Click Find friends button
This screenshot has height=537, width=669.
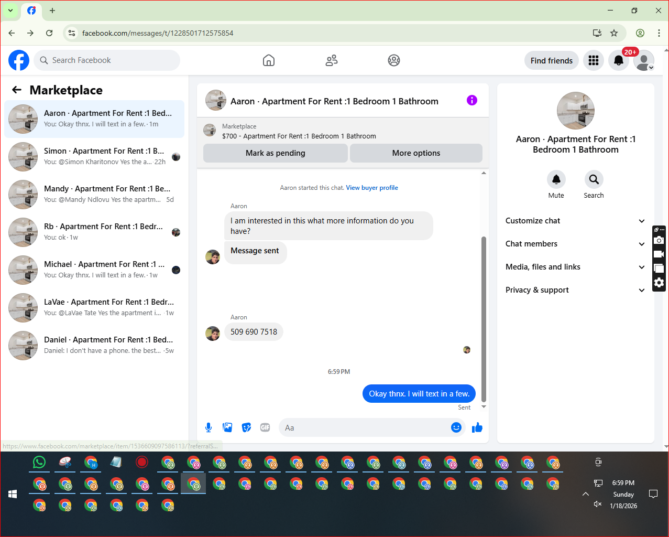552,61
